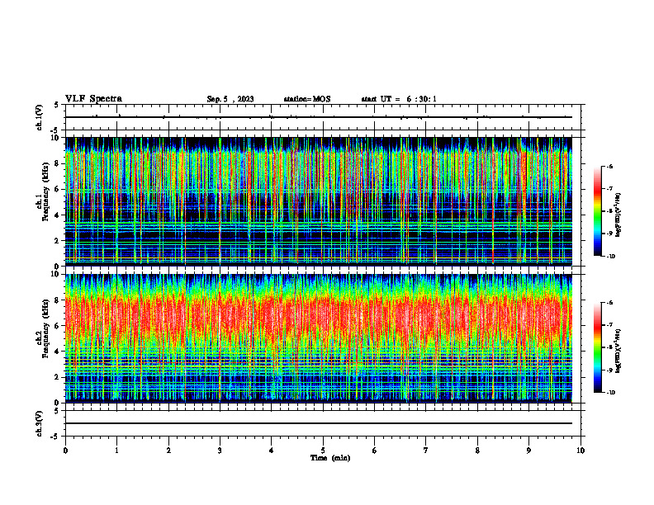Viewport: 654px width, 505px height.
Task: Click the red band in ch.2 spectrogram
Action: click(319, 317)
